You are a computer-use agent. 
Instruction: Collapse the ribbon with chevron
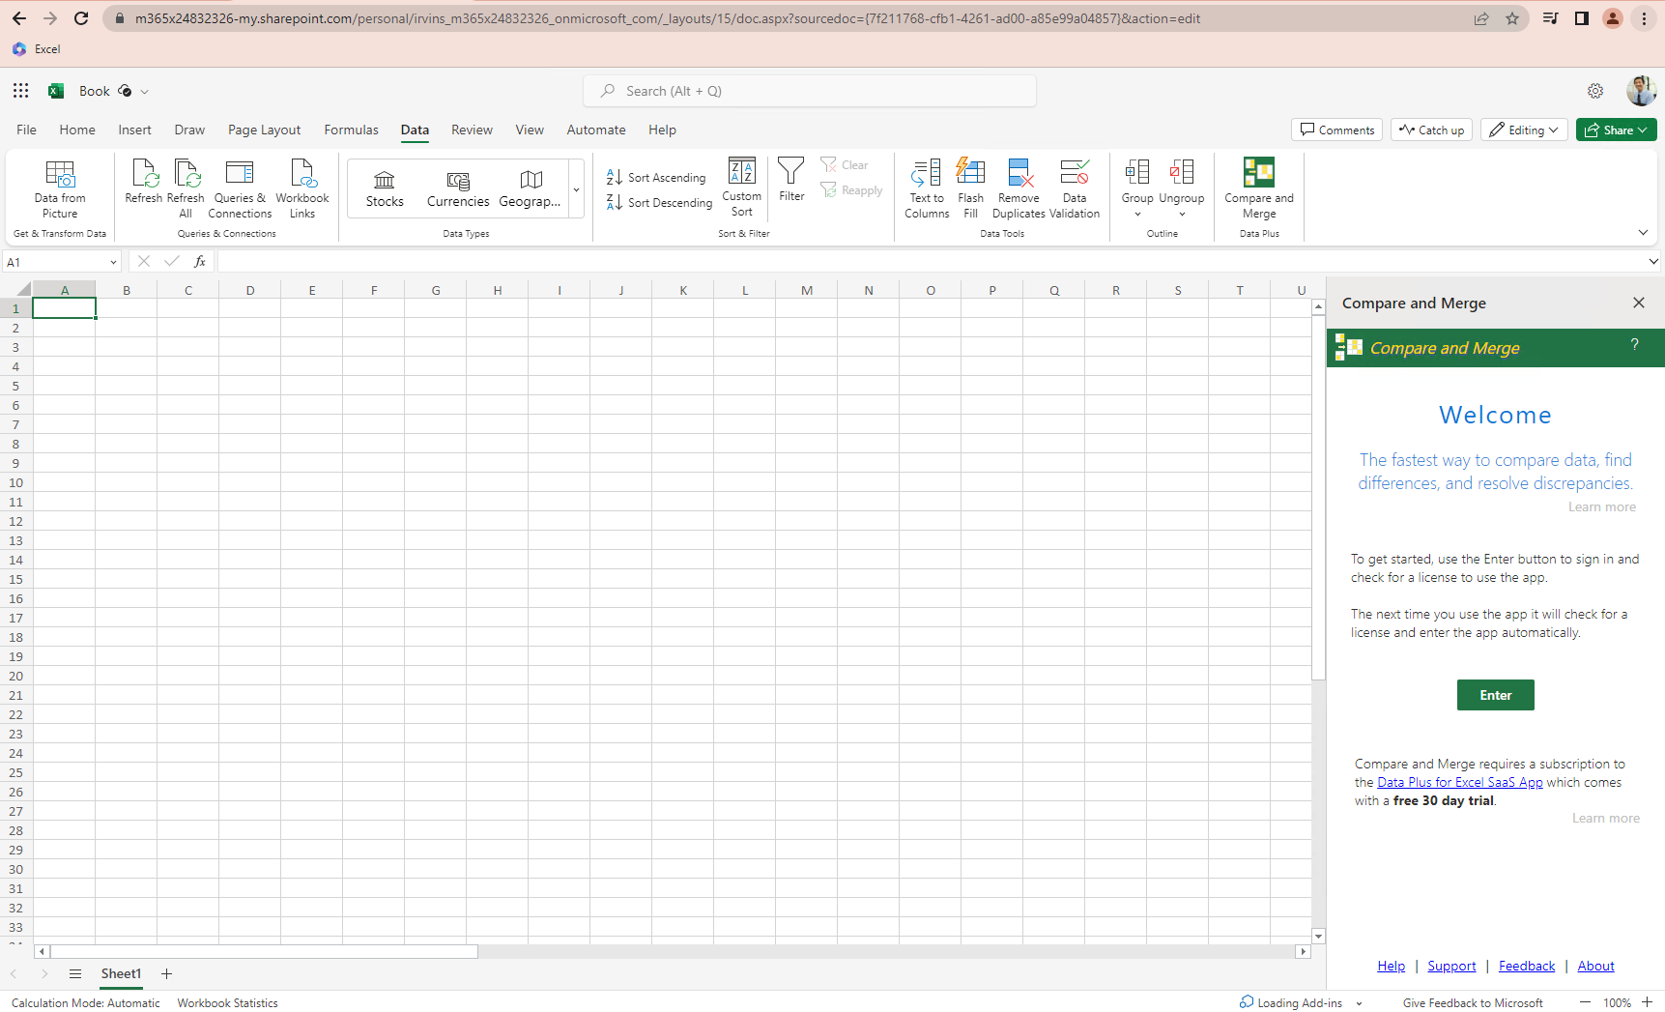point(1643,233)
